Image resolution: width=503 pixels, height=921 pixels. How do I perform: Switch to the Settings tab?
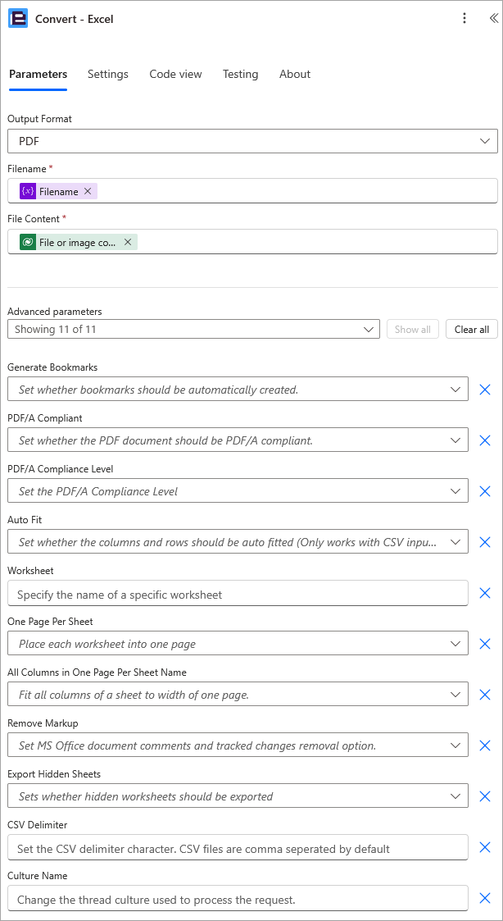click(107, 74)
